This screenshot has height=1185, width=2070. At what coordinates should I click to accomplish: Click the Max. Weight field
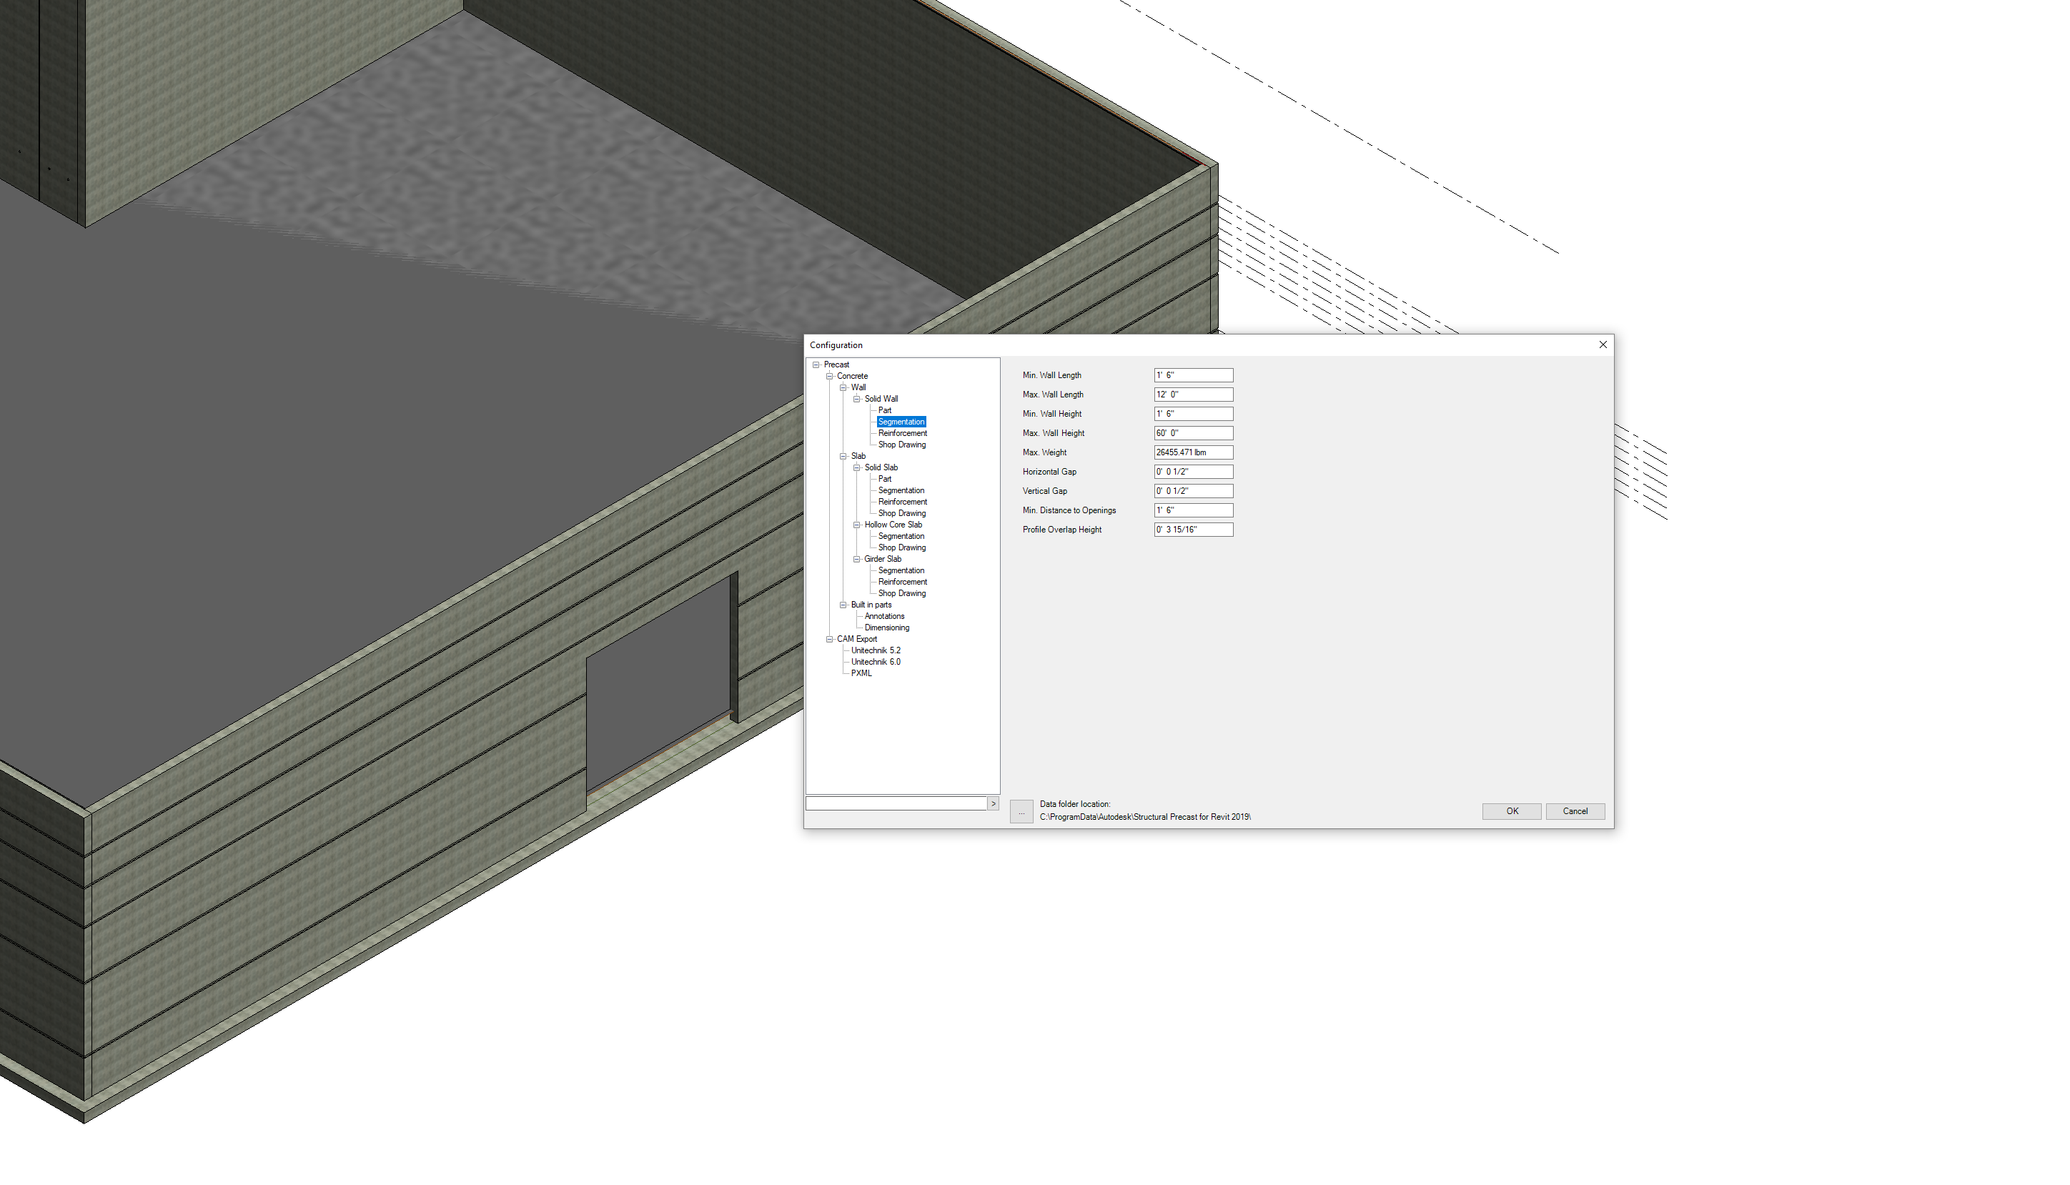coord(1193,452)
